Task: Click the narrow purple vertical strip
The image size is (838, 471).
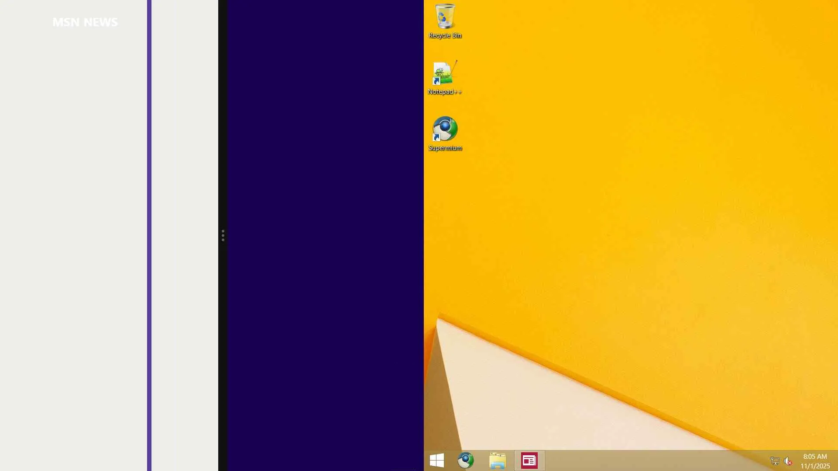Action: [149, 235]
